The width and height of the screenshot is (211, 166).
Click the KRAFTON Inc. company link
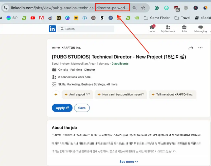(71, 48)
